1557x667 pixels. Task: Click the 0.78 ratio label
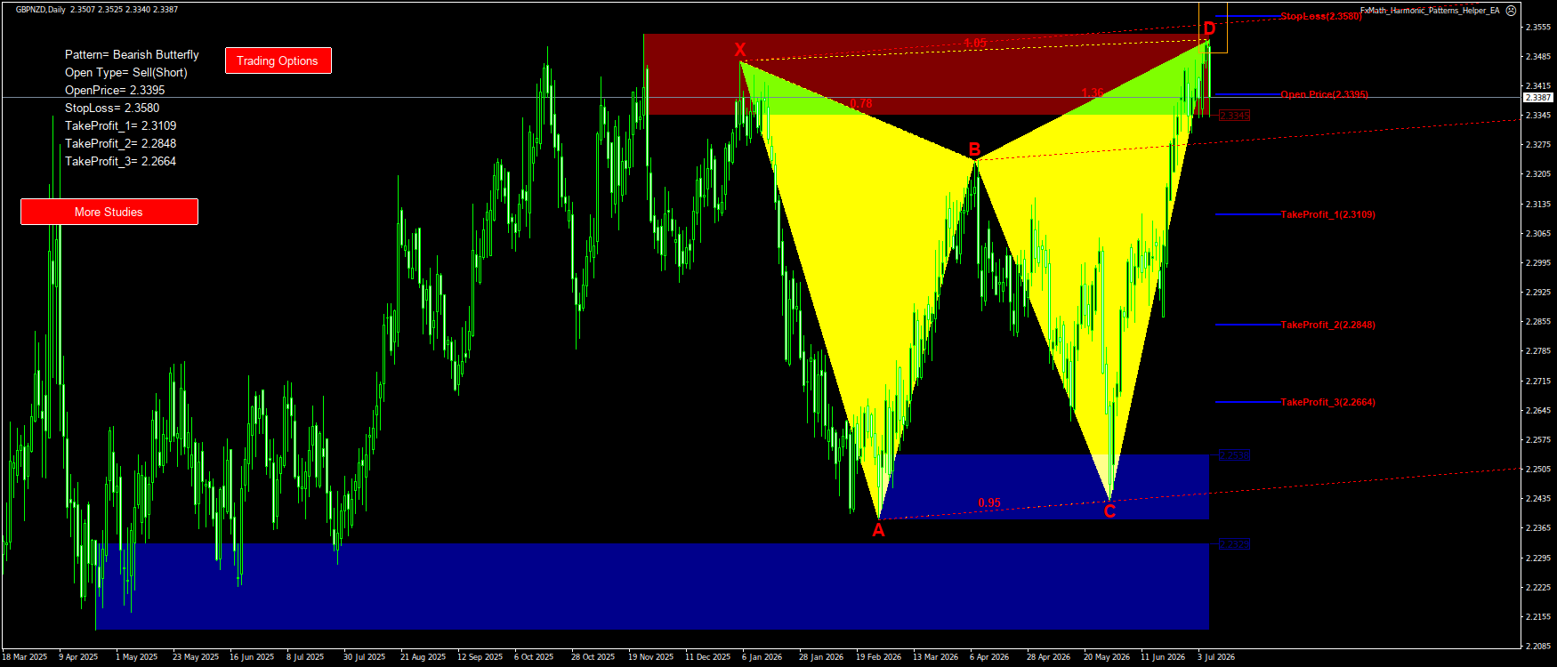(x=860, y=103)
